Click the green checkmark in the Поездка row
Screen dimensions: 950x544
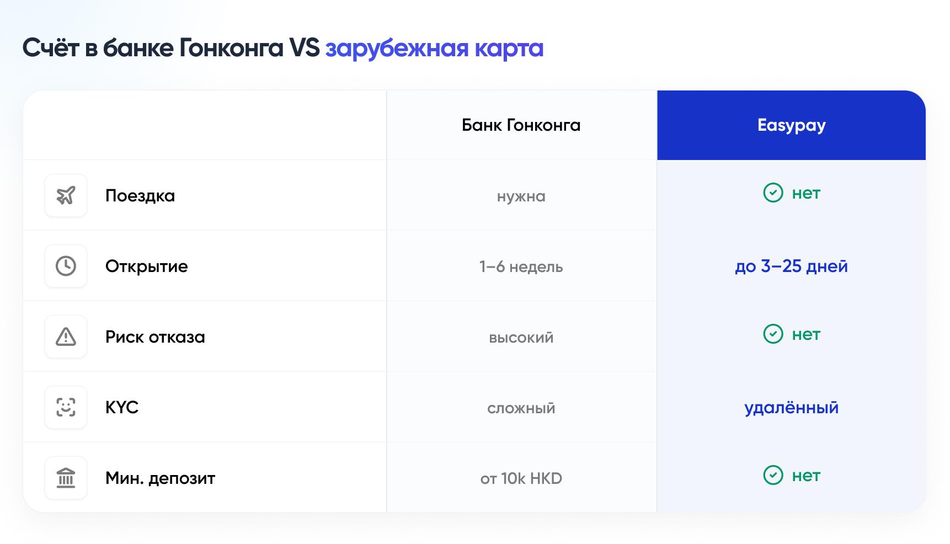(773, 193)
